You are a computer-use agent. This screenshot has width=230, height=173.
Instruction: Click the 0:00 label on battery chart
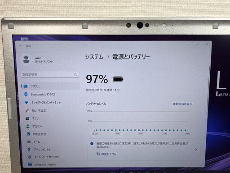(118, 133)
